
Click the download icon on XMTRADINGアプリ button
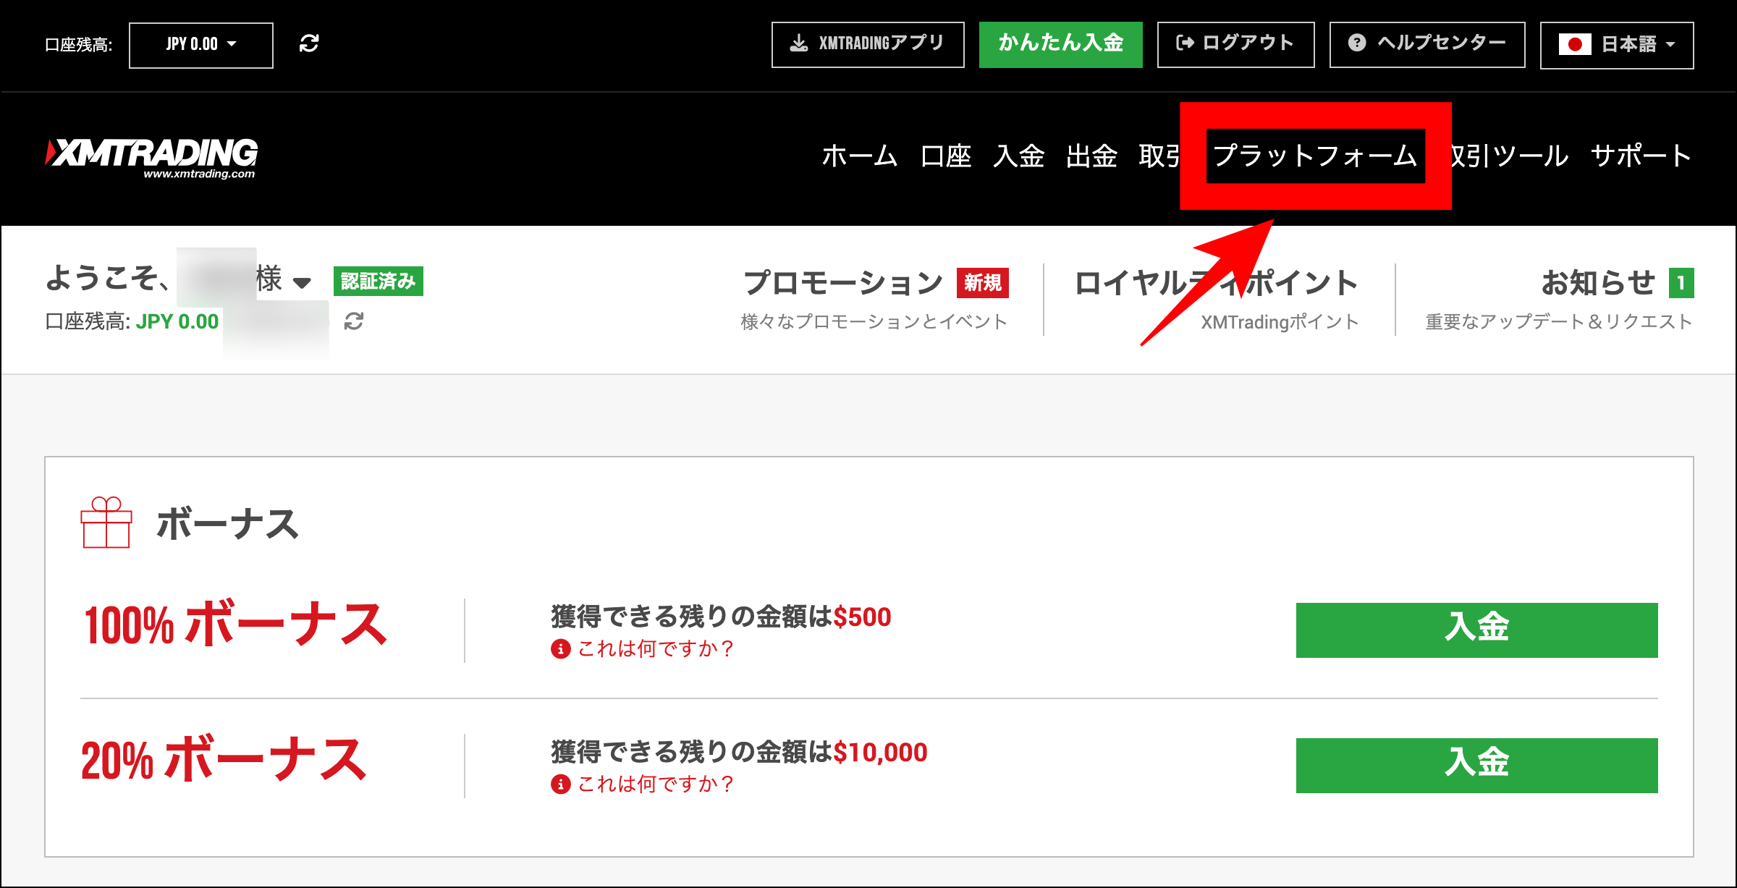[798, 43]
